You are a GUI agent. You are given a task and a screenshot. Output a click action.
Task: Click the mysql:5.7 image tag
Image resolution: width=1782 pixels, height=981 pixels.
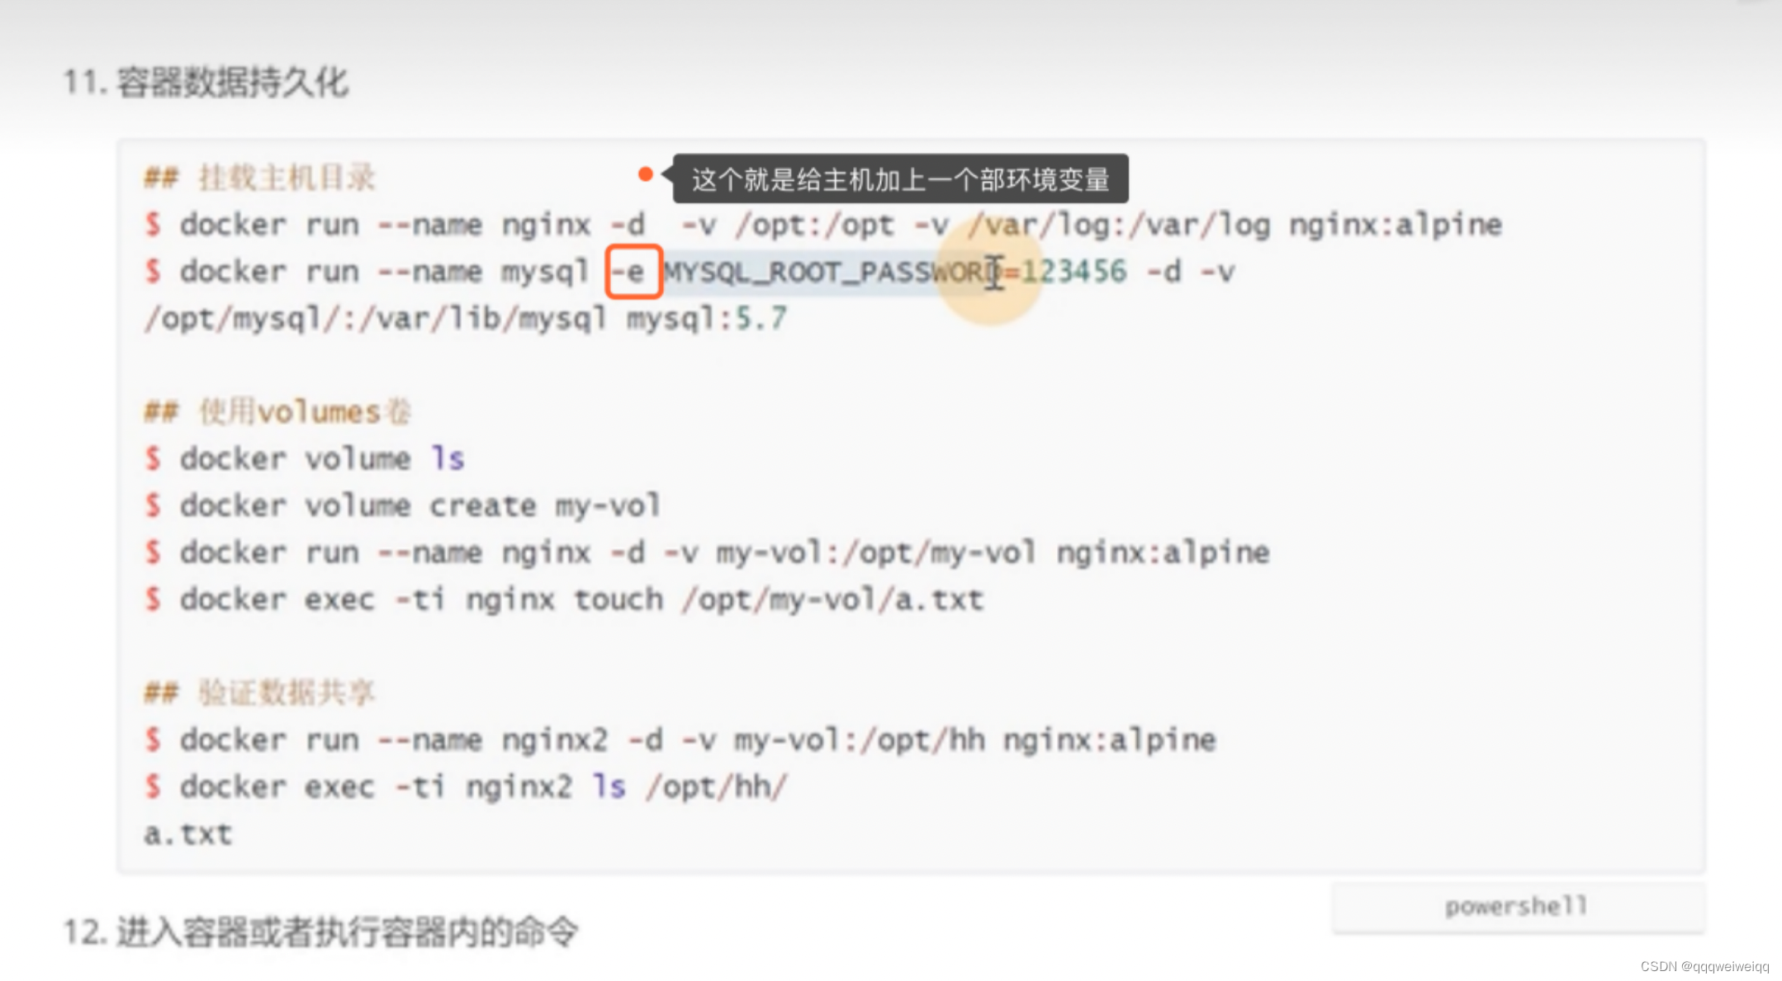[707, 319]
